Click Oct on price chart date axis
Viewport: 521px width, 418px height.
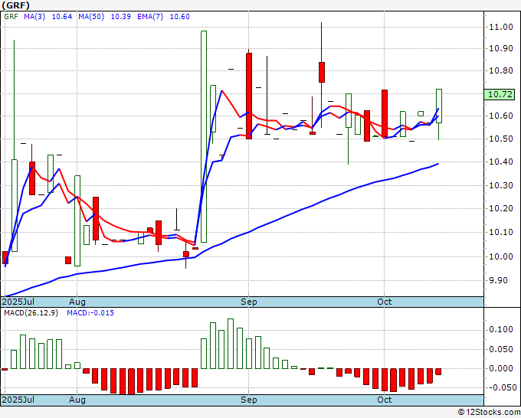coord(385,302)
